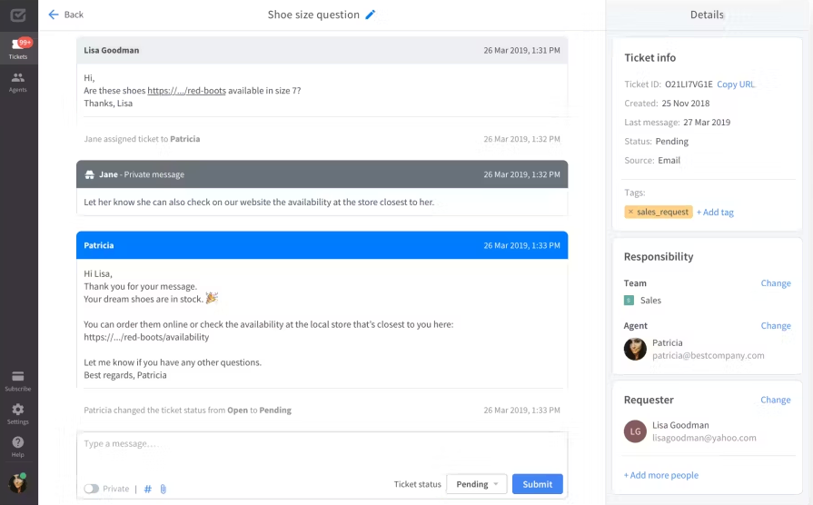Screen dimensions: 813x505
Task: Open Settings gear in sidebar
Action: (18, 414)
